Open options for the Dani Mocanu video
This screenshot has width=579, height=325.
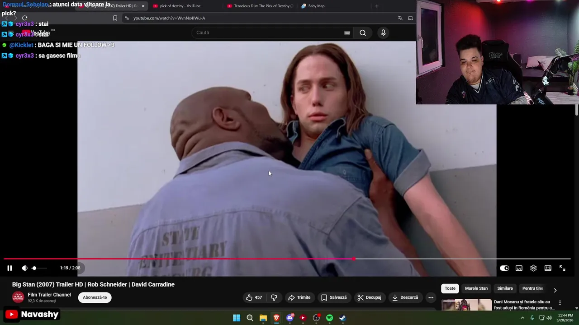point(560,303)
